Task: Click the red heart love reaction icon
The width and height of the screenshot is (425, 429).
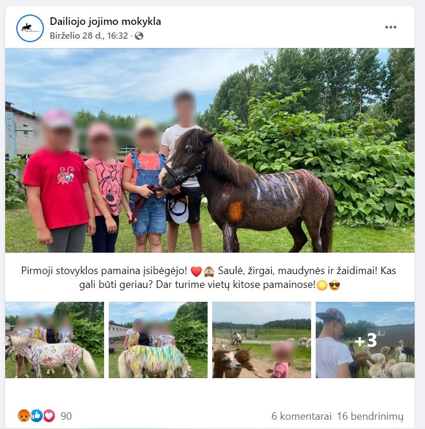Action: pyautogui.click(x=49, y=416)
